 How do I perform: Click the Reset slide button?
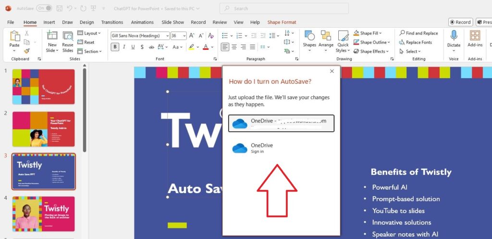(86, 42)
